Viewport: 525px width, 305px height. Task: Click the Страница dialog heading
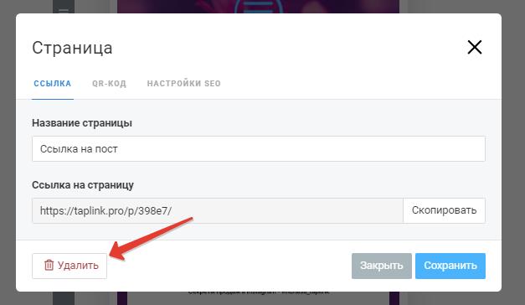click(x=72, y=48)
